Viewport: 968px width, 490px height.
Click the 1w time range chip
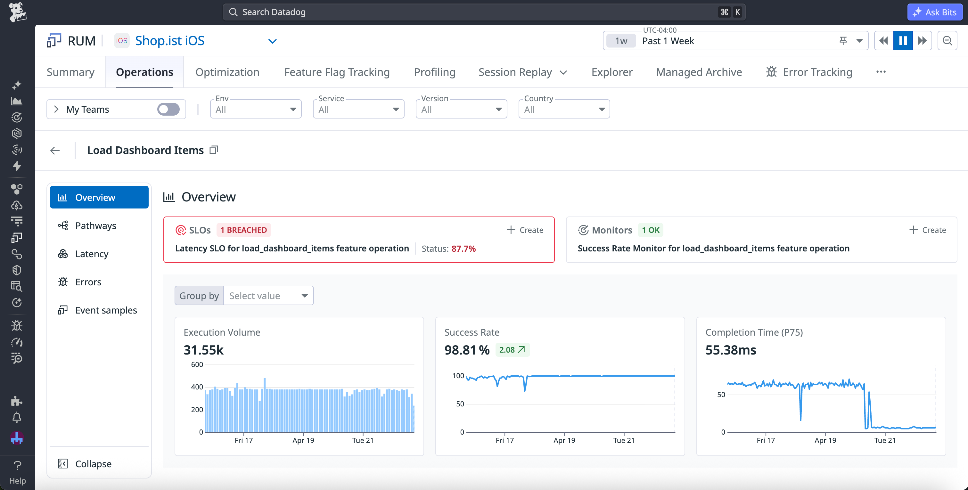pyautogui.click(x=621, y=41)
